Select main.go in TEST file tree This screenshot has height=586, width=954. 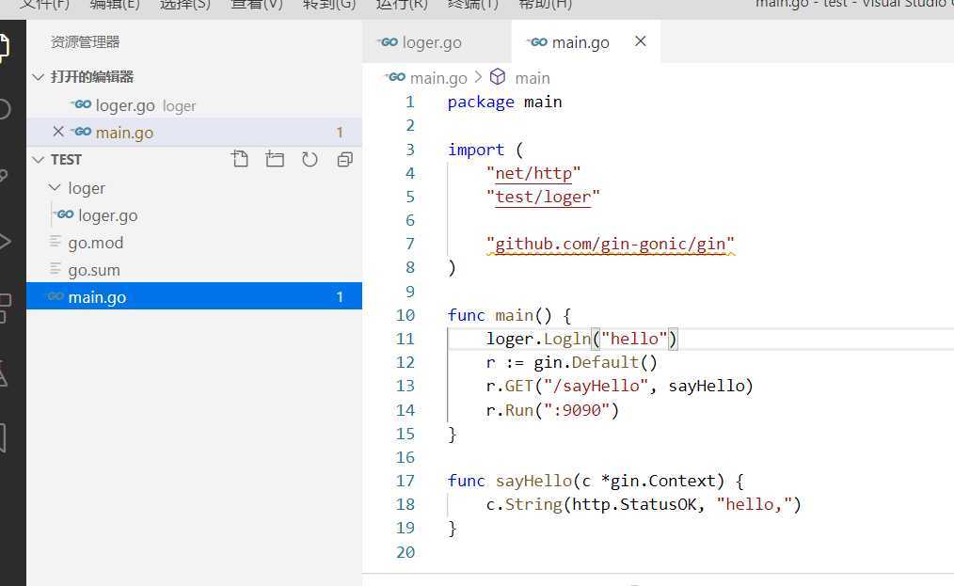coord(195,296)
